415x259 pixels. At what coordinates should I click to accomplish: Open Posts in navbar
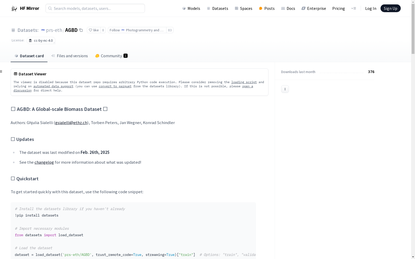pyautogui.click(x=267, y=8)
